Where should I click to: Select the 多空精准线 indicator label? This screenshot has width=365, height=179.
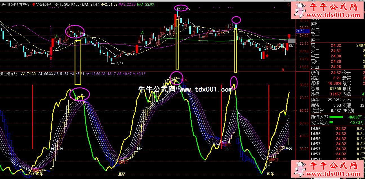pyautogui.click(x=9, y=74)
